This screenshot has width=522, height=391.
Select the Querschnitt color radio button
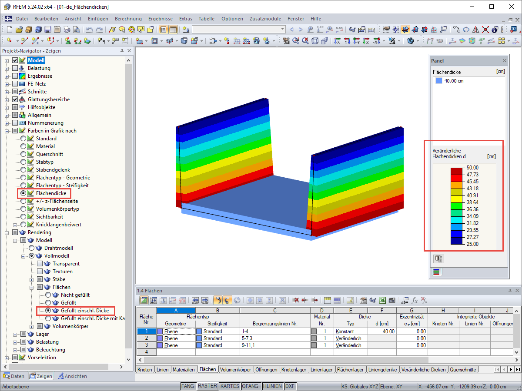click(23, 154)
